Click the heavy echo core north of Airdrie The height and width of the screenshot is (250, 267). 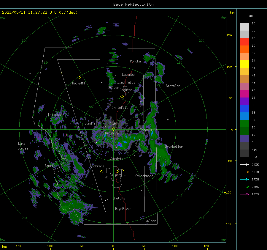(120, 144)
